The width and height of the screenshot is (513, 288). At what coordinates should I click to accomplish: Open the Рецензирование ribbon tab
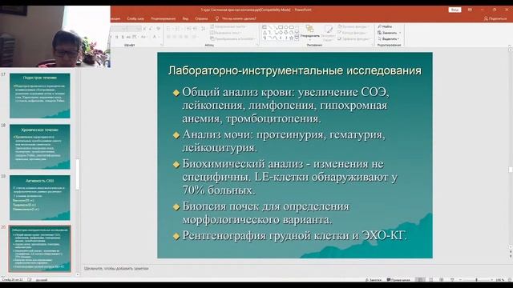(x=163, y=18)
